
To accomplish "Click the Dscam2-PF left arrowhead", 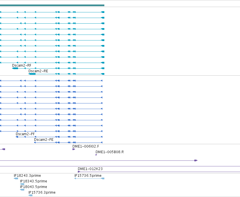I will pyautogui.click(x=17, y=137).
